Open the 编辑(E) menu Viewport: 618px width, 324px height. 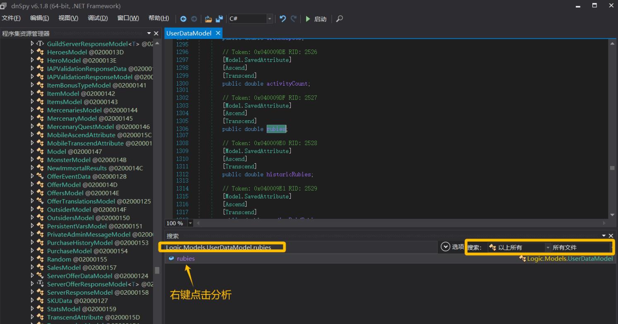pyautogui.click(x=40, y=18)
